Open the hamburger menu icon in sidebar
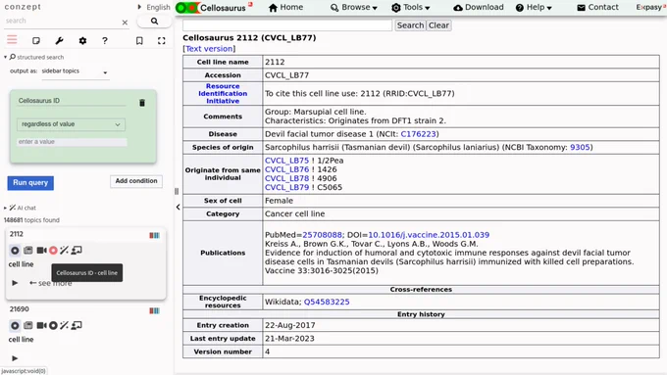Image resolution: width=667 pixels, height=375 pixels. 12,40
